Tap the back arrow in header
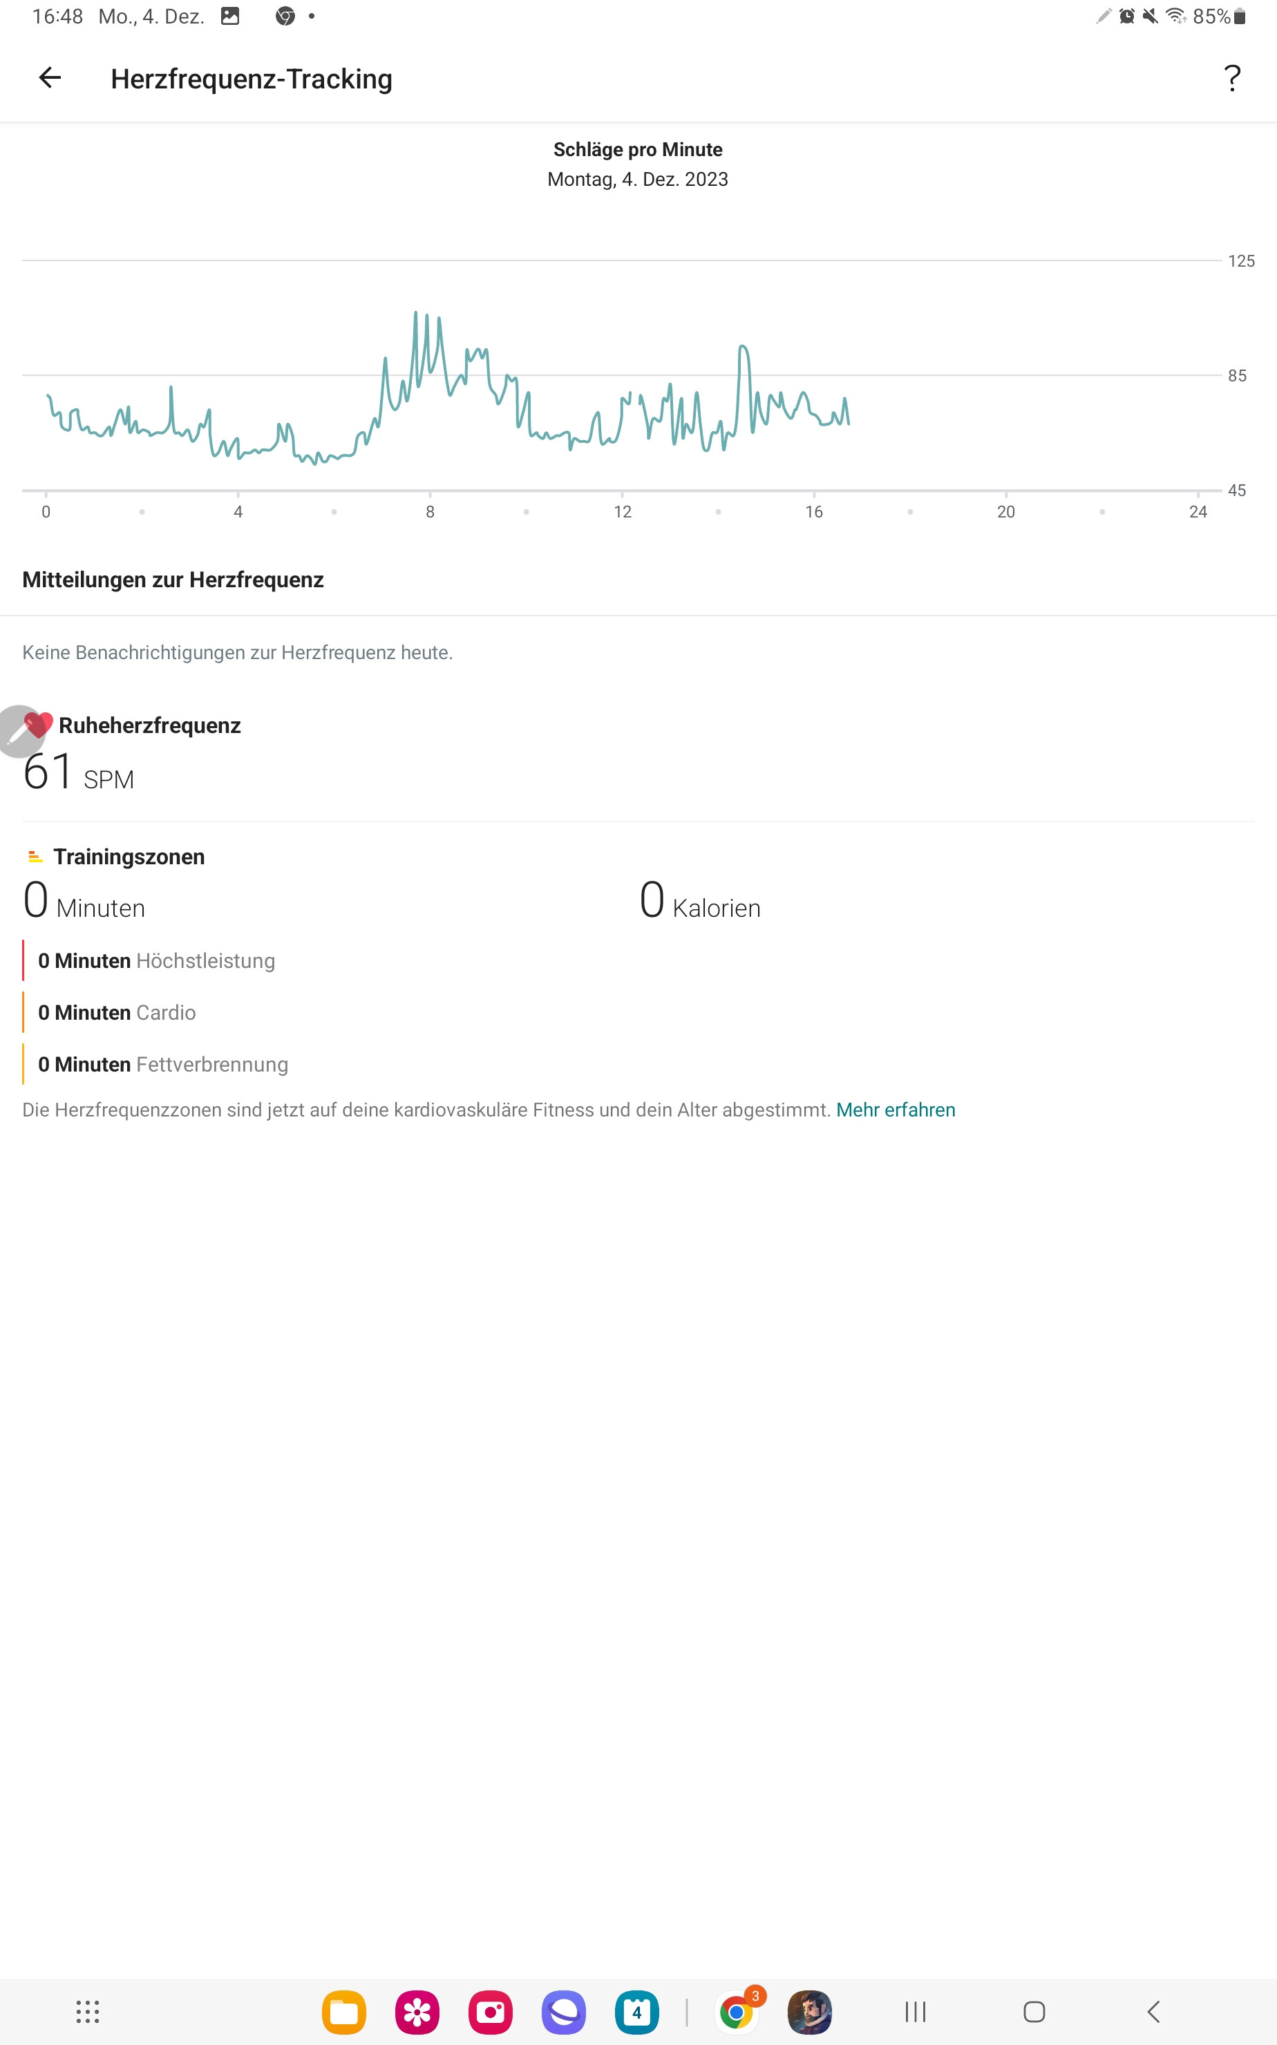Image resolution: width=1277 pixels, height=2045 pixels. [x=50, y=77]
